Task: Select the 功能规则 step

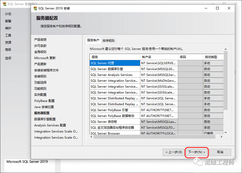Action: [40, 89]
